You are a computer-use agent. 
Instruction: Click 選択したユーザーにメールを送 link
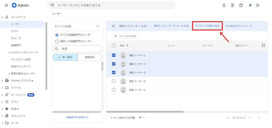pos(172,26)
